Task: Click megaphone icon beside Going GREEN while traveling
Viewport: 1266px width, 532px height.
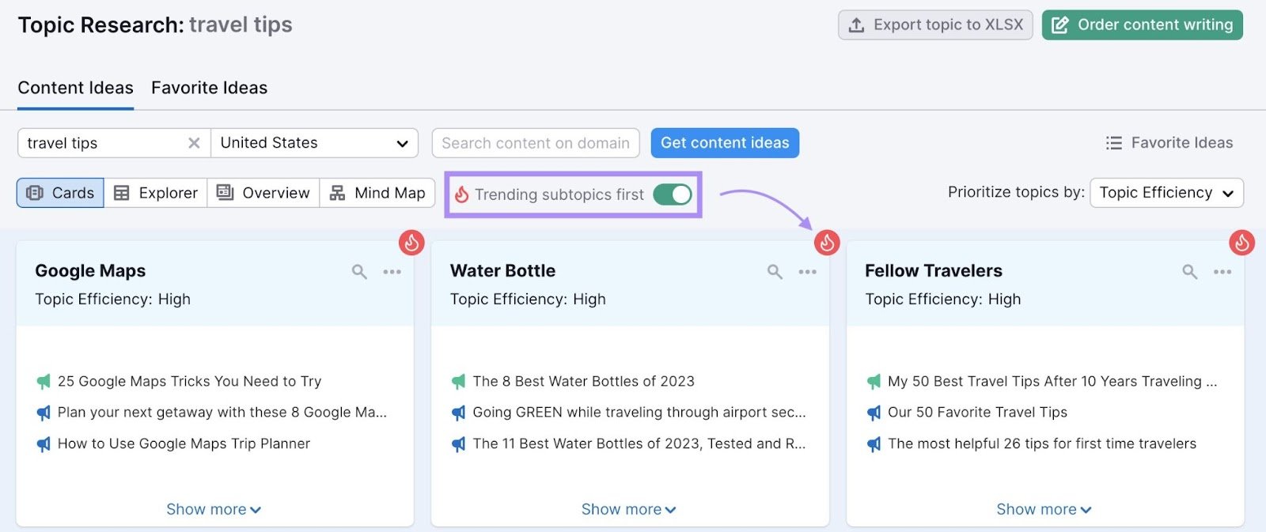Action: pos(458,413)
